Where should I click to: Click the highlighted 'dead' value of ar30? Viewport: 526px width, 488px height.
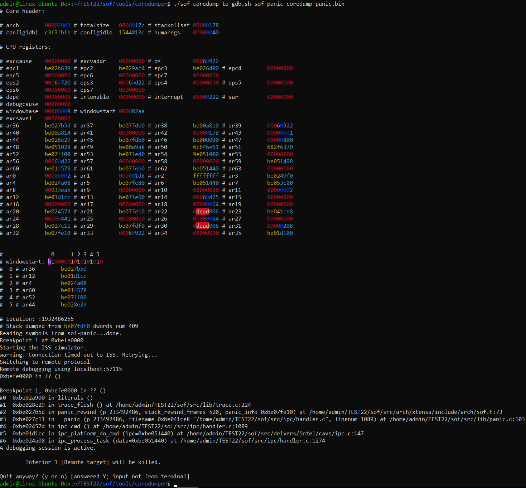coord(203,226)
